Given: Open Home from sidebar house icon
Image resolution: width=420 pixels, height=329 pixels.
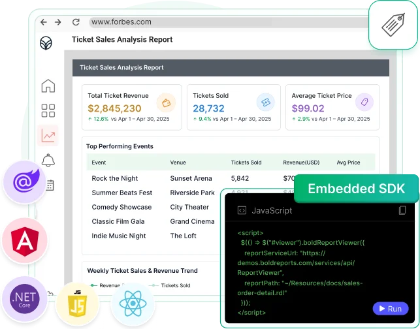Looking at the screenshot, I should (48, 86).
